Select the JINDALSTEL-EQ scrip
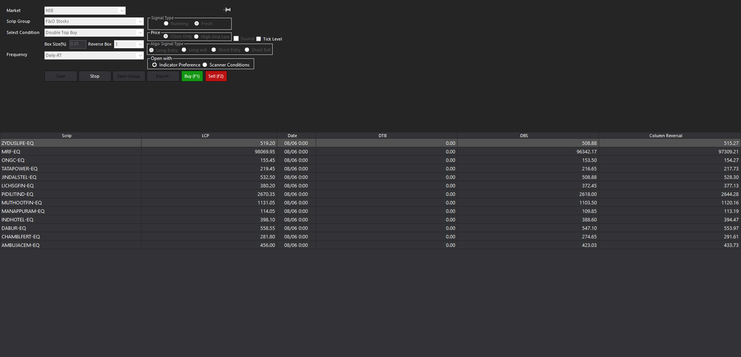Image resolution: width=741 pixels, height=357 pixels. click(x=19, y=177)
